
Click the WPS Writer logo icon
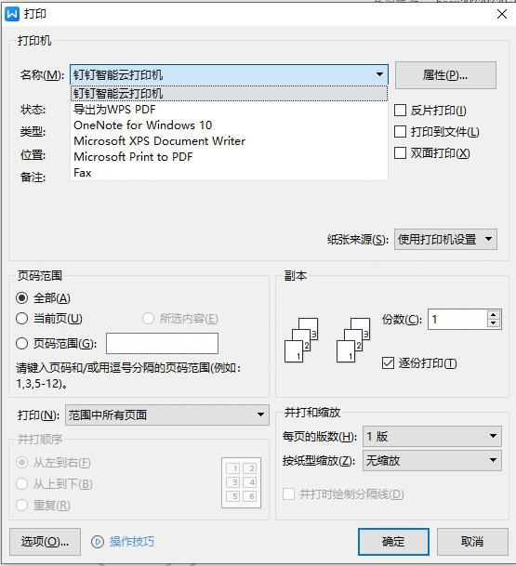(12, 14)
